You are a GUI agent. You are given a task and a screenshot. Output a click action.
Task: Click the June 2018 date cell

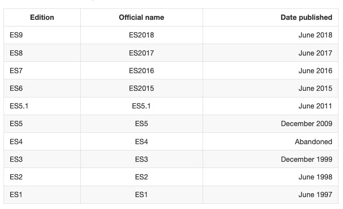(x=315, y=35)
